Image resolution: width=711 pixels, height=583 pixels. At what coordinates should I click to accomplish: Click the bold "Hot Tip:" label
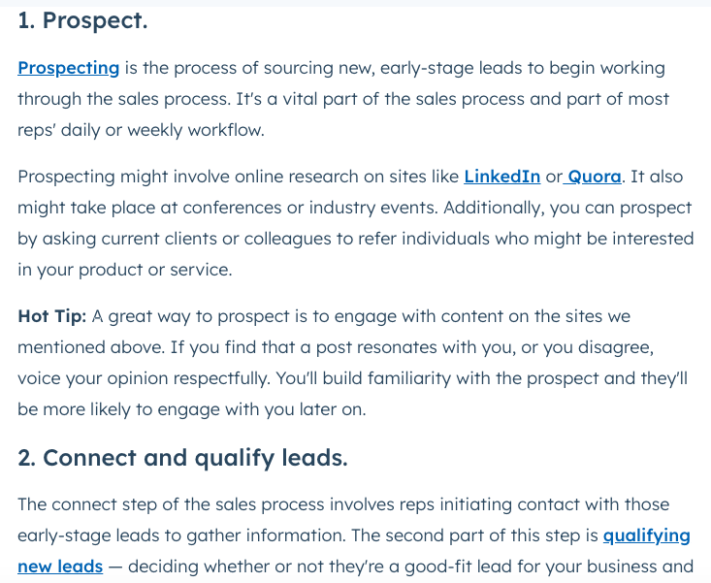[52, 316]
